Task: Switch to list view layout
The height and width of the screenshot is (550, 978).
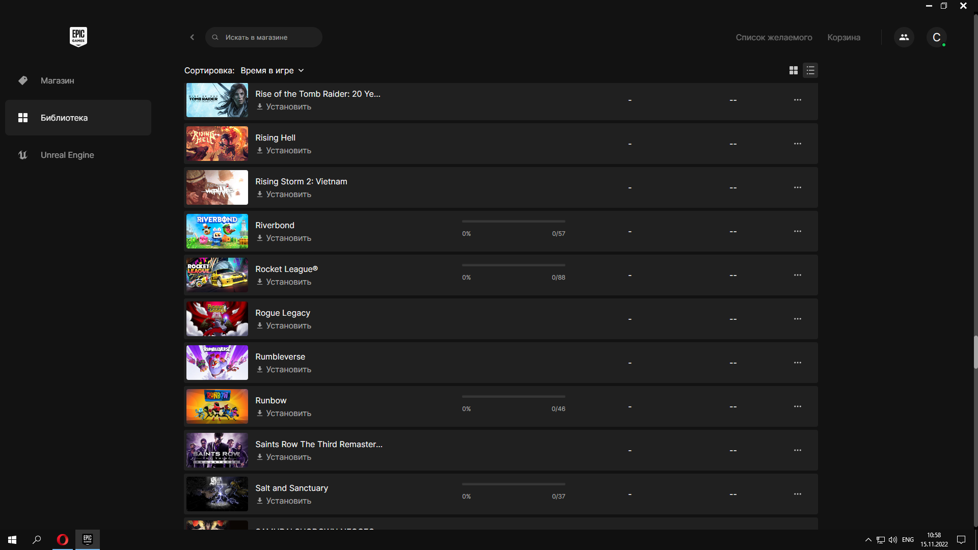Action: (x=810, y=70)
